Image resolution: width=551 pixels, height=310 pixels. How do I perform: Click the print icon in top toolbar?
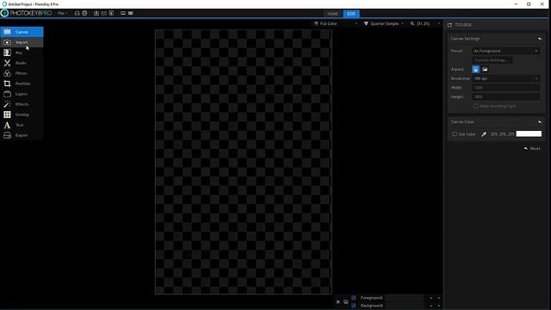[x=84, y=14]
